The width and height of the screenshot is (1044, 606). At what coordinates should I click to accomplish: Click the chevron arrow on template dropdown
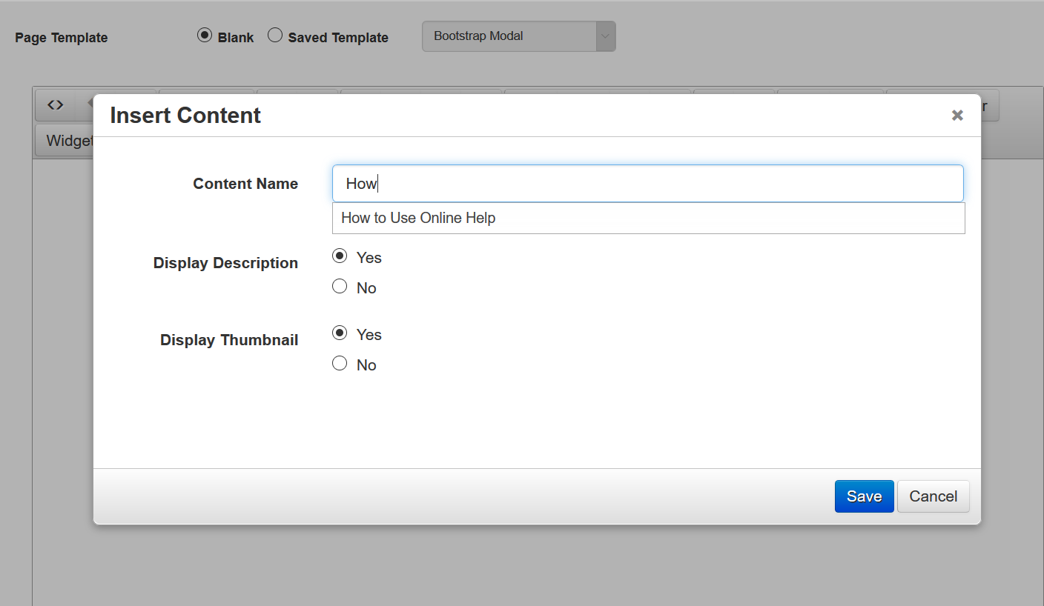pyautogui.click(x=606, y=36)
